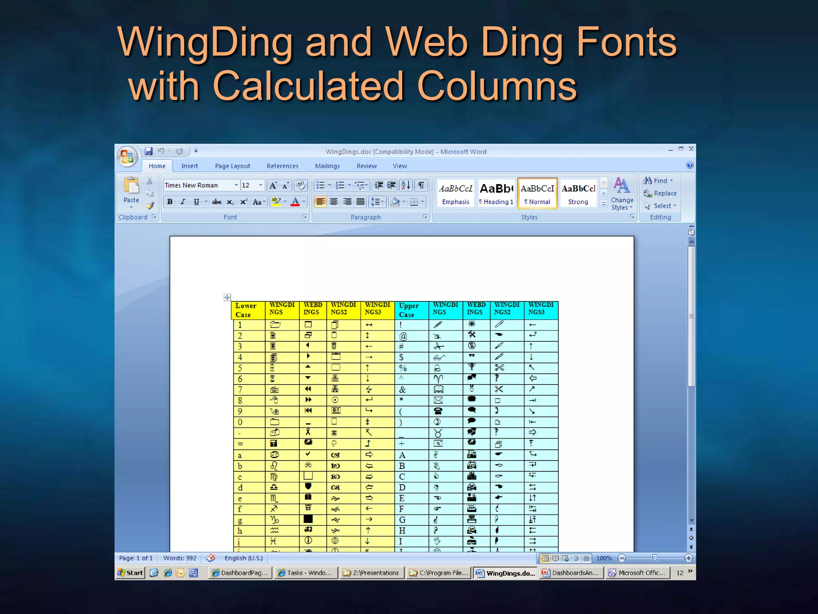Expand the line spacing options

click(377, 202)
